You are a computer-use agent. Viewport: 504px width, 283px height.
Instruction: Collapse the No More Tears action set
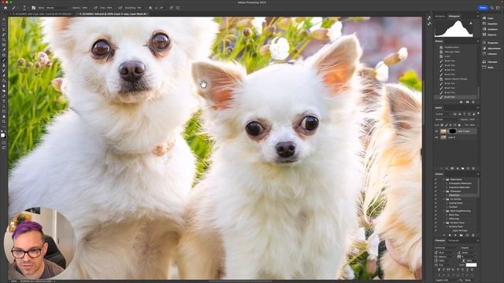coord(443,222)
